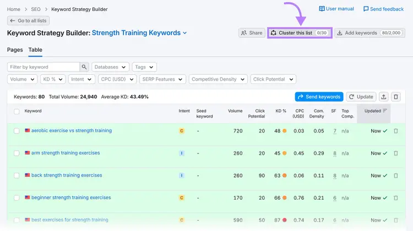This screenshot has height=231, width=413.
Task: Toggle the select-all keywords checkbox
Action: tap(17, 111)
